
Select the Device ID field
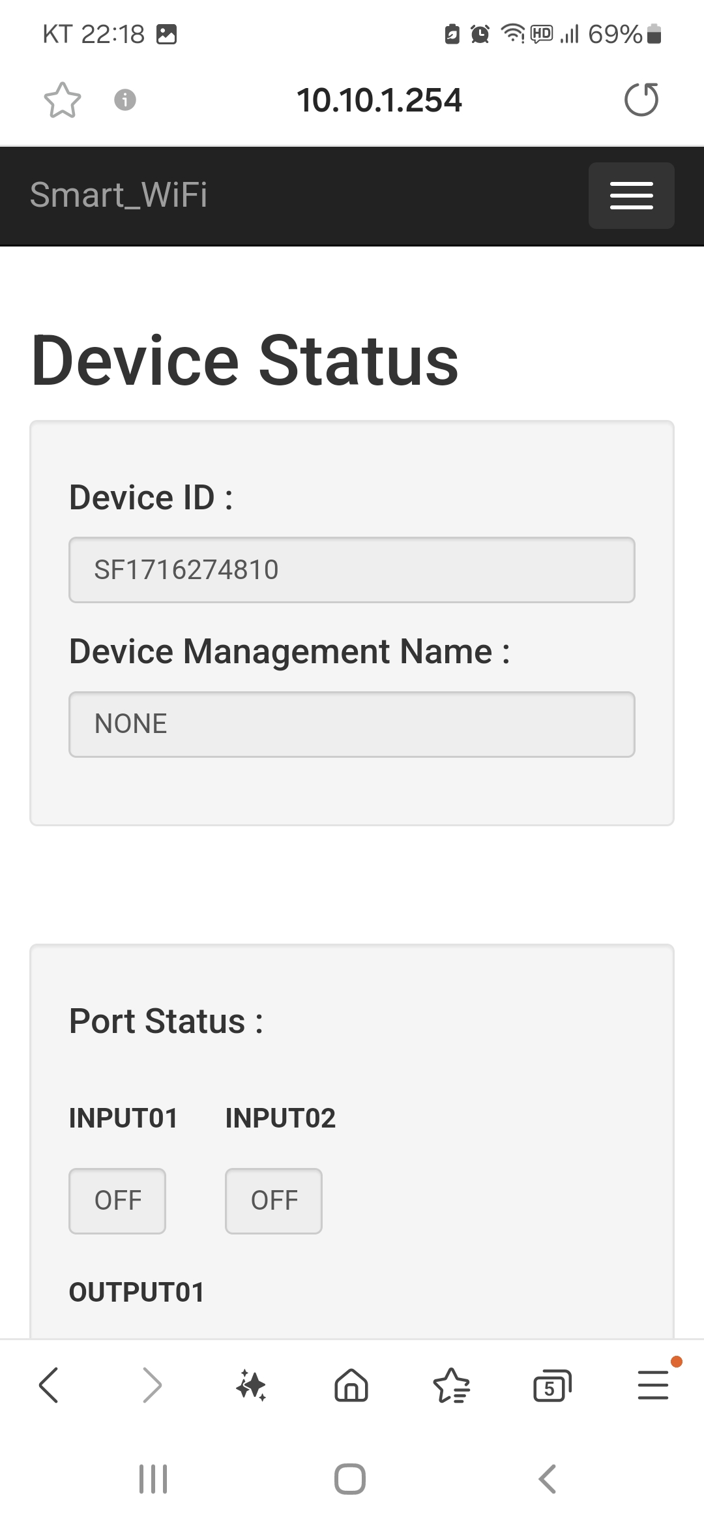pos(352,570)
